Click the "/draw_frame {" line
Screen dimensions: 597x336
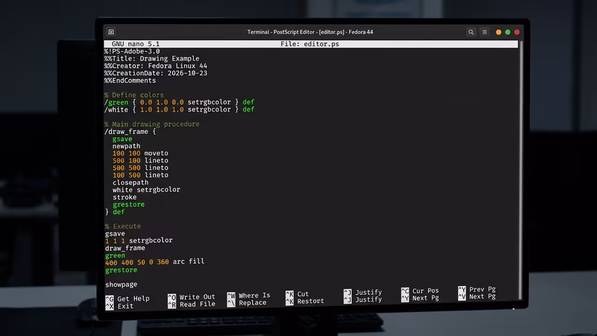(x=130, y=132)
